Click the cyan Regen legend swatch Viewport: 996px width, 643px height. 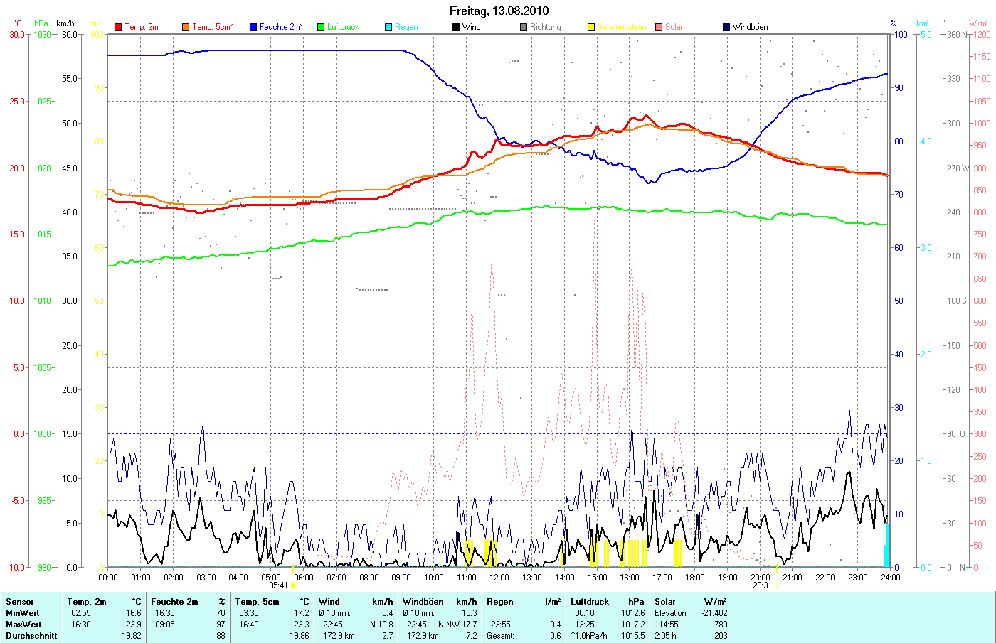388,27
